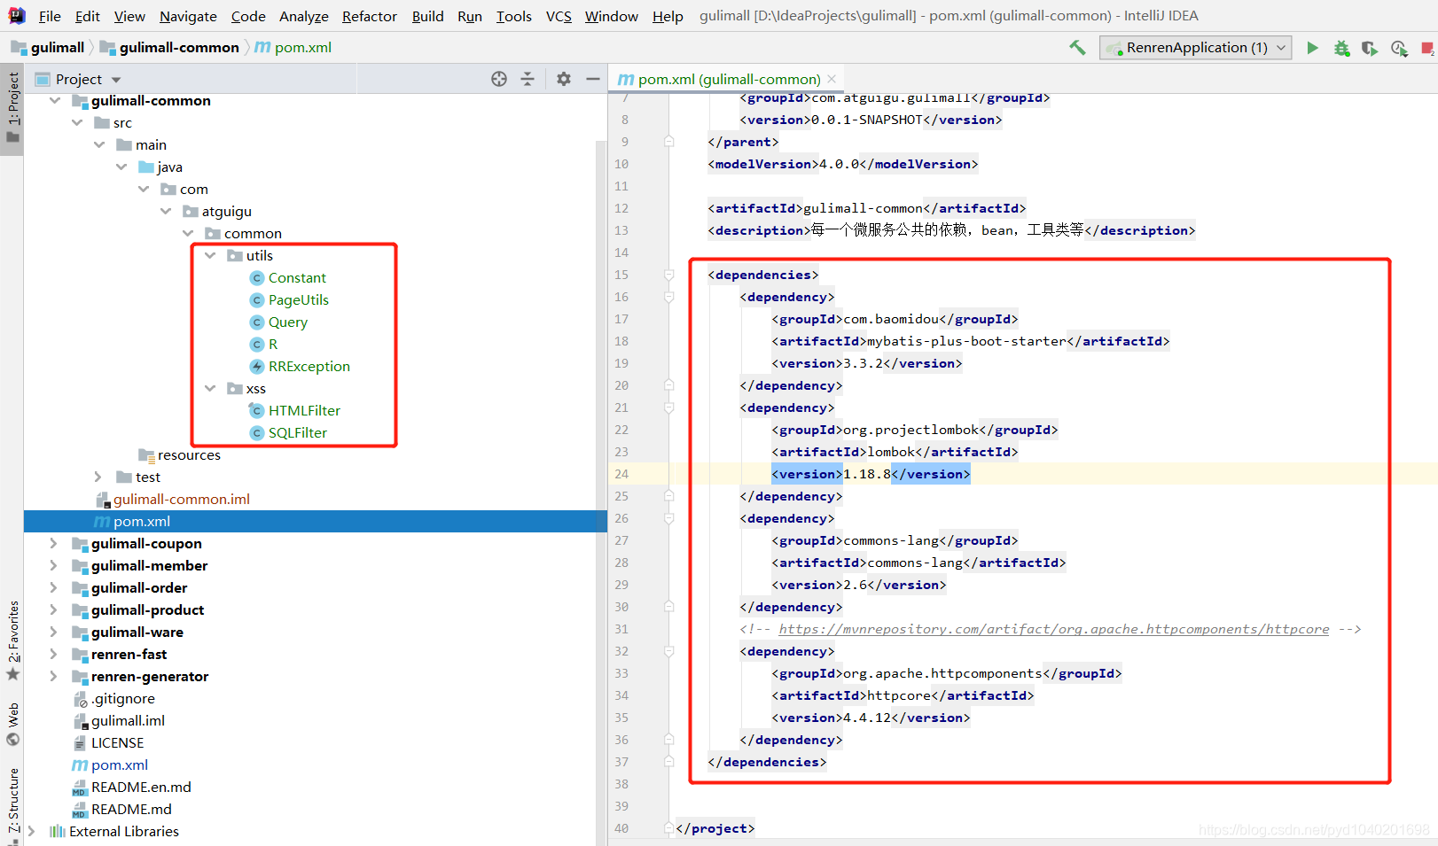
Task: Stop the running application
Action: click(x=1427, y=48)
